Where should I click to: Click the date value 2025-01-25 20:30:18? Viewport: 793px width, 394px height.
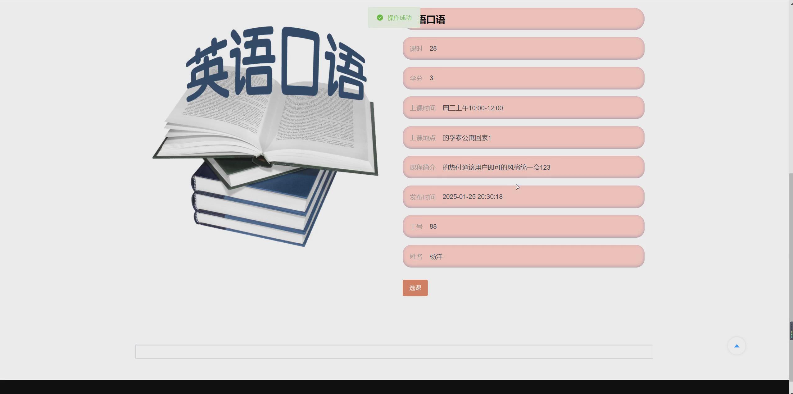(472, 196)
